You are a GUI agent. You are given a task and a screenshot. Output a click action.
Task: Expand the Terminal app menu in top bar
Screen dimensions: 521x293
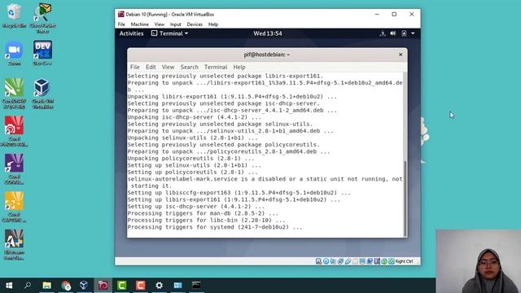(x=170, y=33)
